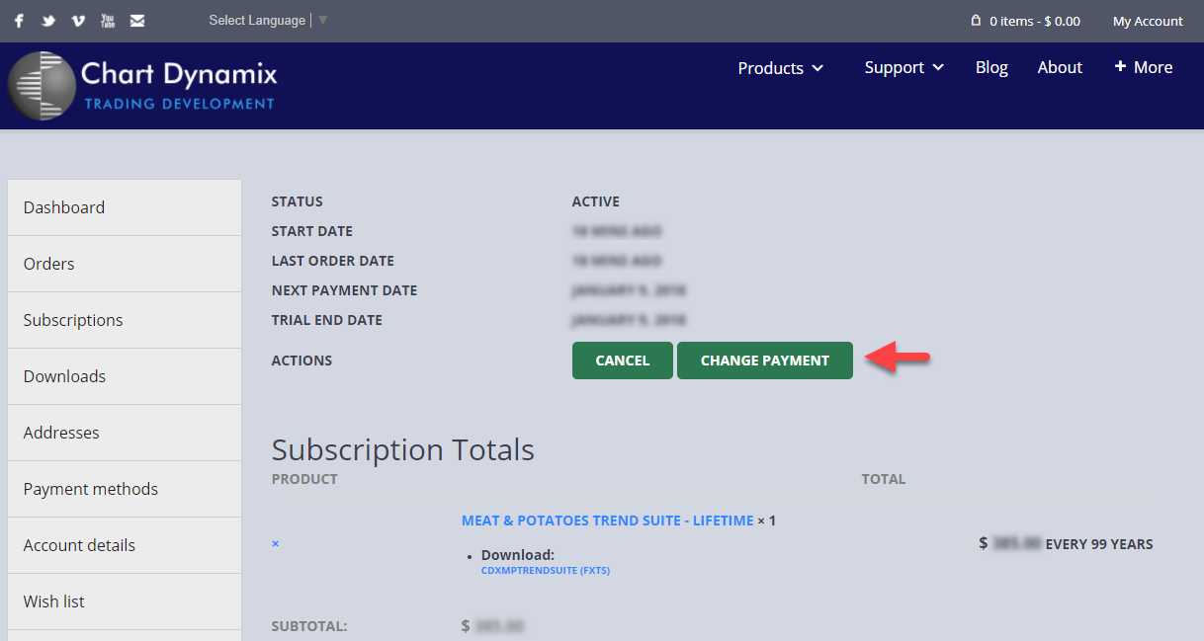
Task: Open Wish list in the sidebar
Action: [x=125, y=601]
